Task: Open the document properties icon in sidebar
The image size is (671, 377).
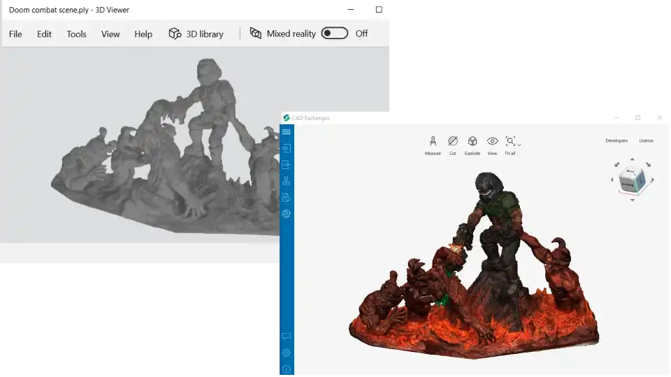Action: pos(287,198)
